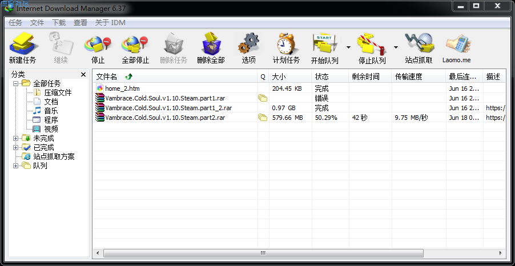Click the 删除全部 toolbar icon

point(211,43)
